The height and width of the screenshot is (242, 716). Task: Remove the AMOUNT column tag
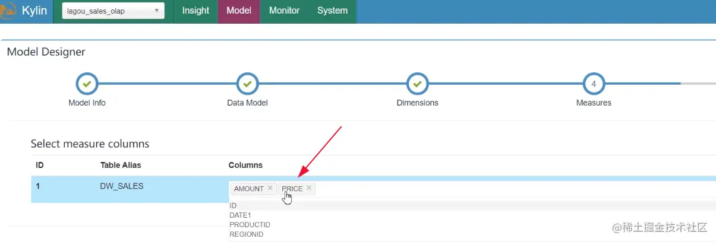(x=270, y=188)
